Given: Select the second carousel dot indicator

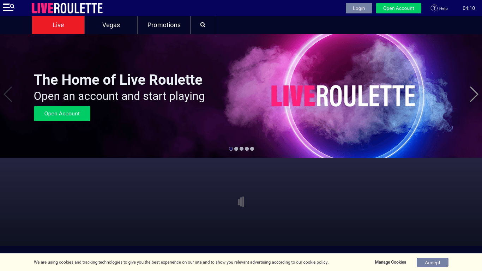Looking at the screenshot, I should (236, 149).
